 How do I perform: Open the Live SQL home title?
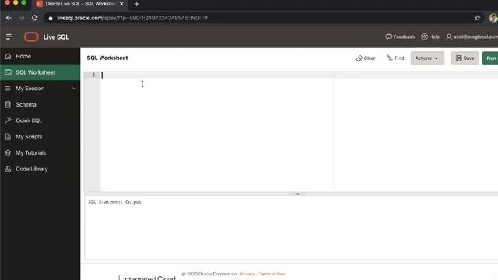(x=56, y=37)
